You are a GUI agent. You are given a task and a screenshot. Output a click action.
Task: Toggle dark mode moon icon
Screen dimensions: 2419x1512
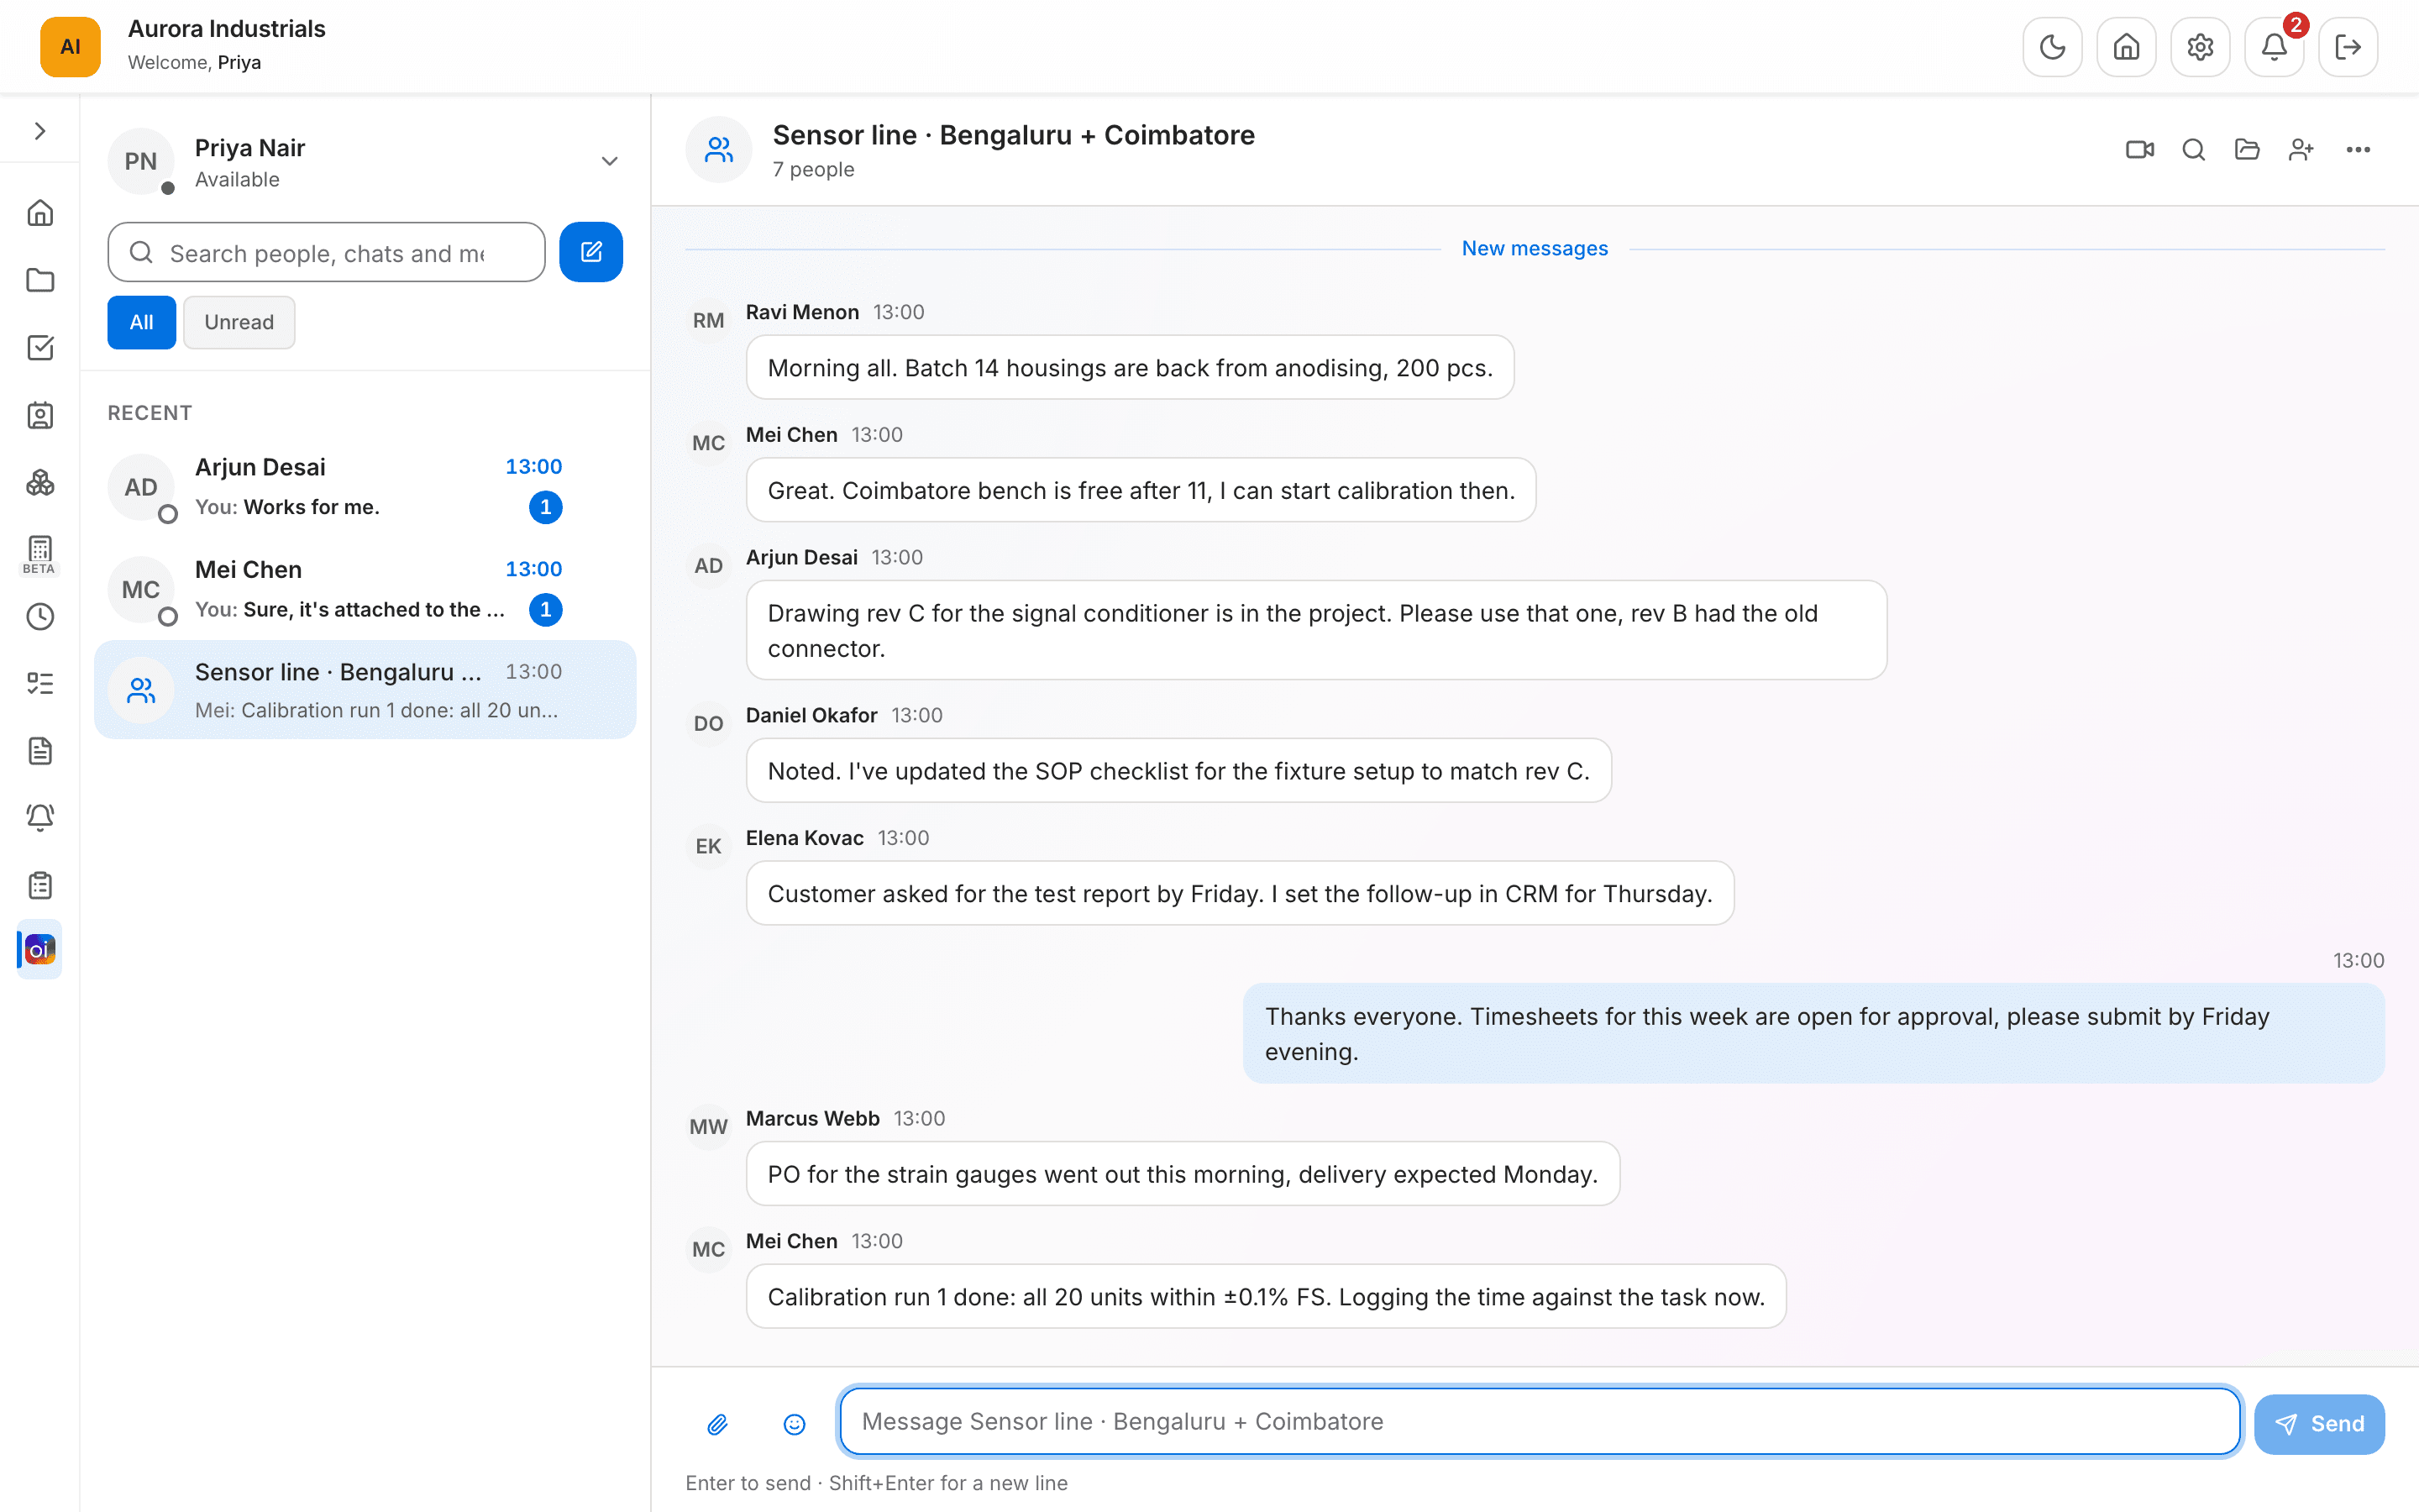pos(2052,47)
